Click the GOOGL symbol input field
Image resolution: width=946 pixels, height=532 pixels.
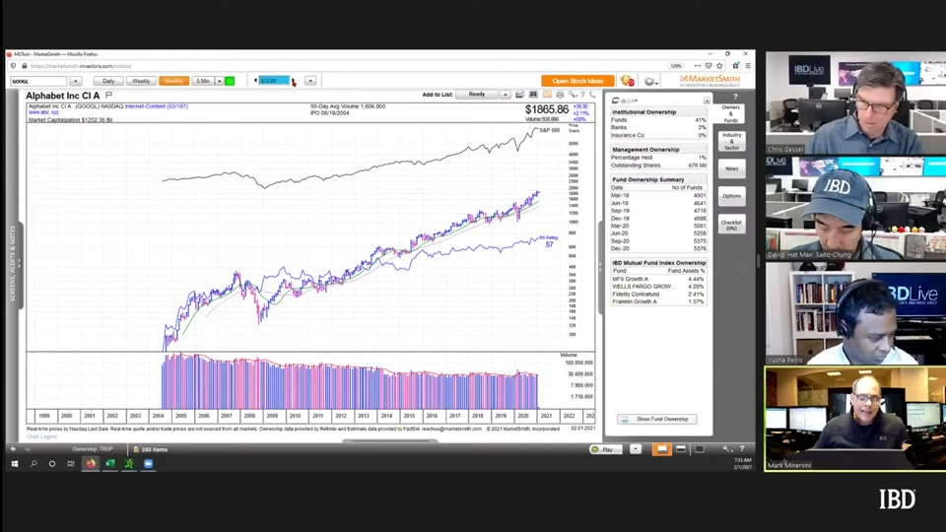pos(38,81)
